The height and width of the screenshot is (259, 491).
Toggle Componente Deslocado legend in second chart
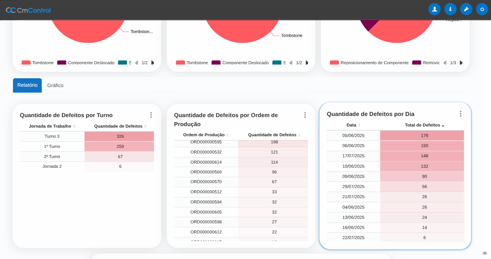click(240, 63)
